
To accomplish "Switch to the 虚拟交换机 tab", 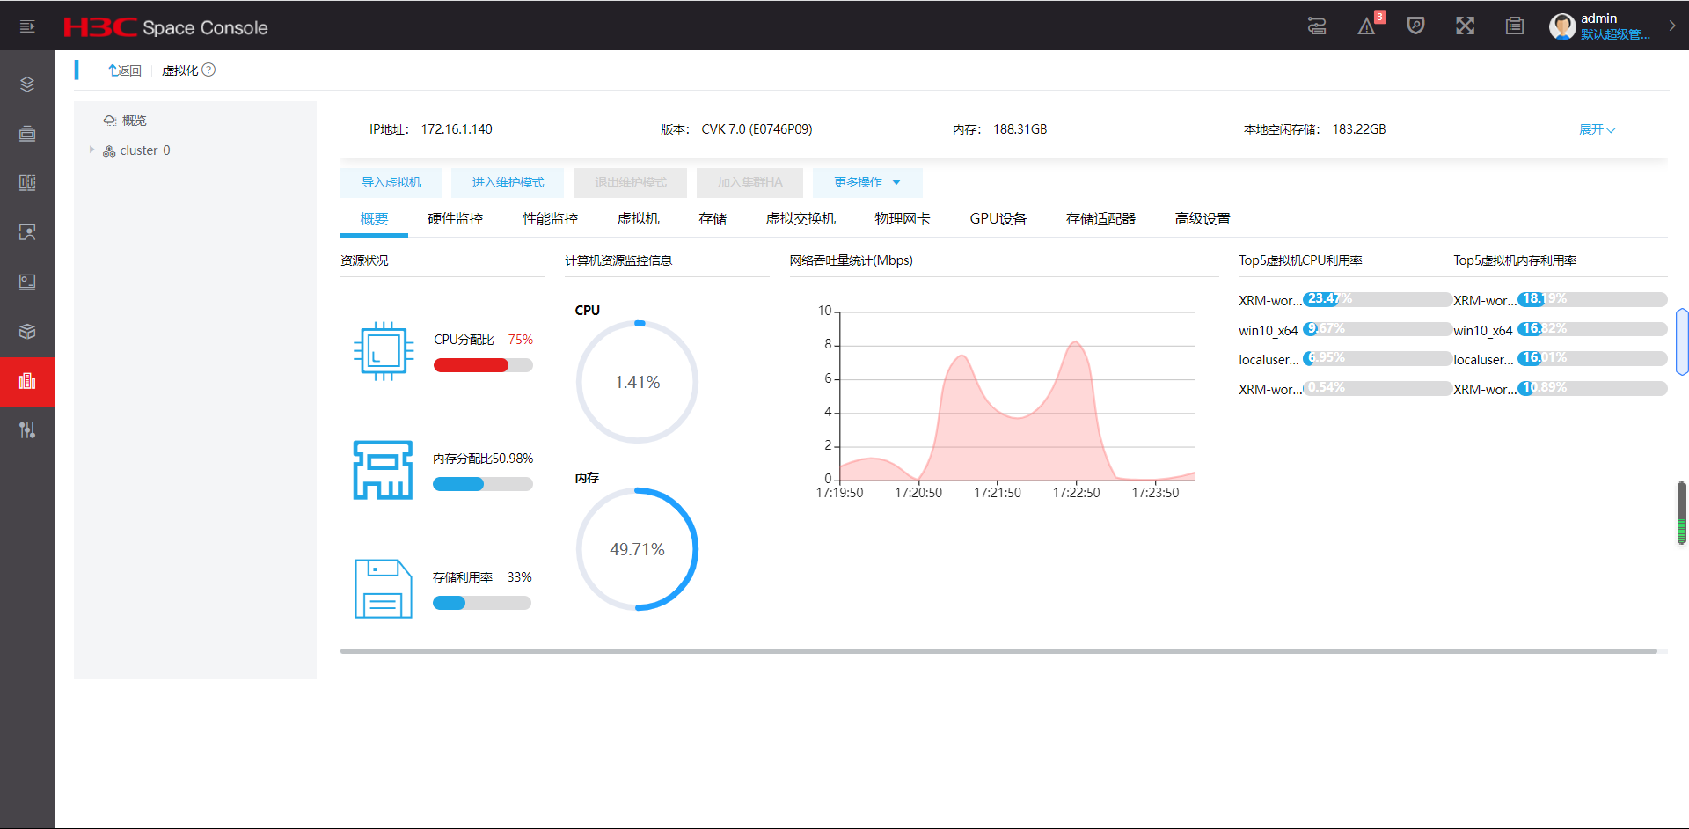I will click(x=800, y=219).
